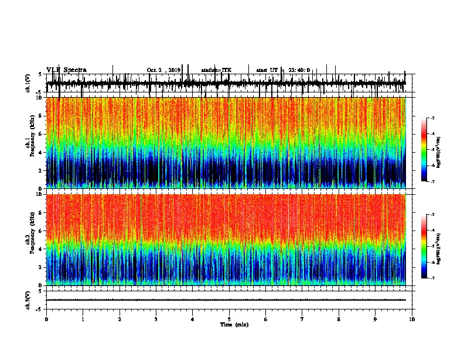Click the "ch.3(V)" axis label

28,300
